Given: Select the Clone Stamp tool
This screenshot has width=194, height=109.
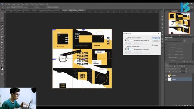Looking at the screenshot, I should point(2,34).
